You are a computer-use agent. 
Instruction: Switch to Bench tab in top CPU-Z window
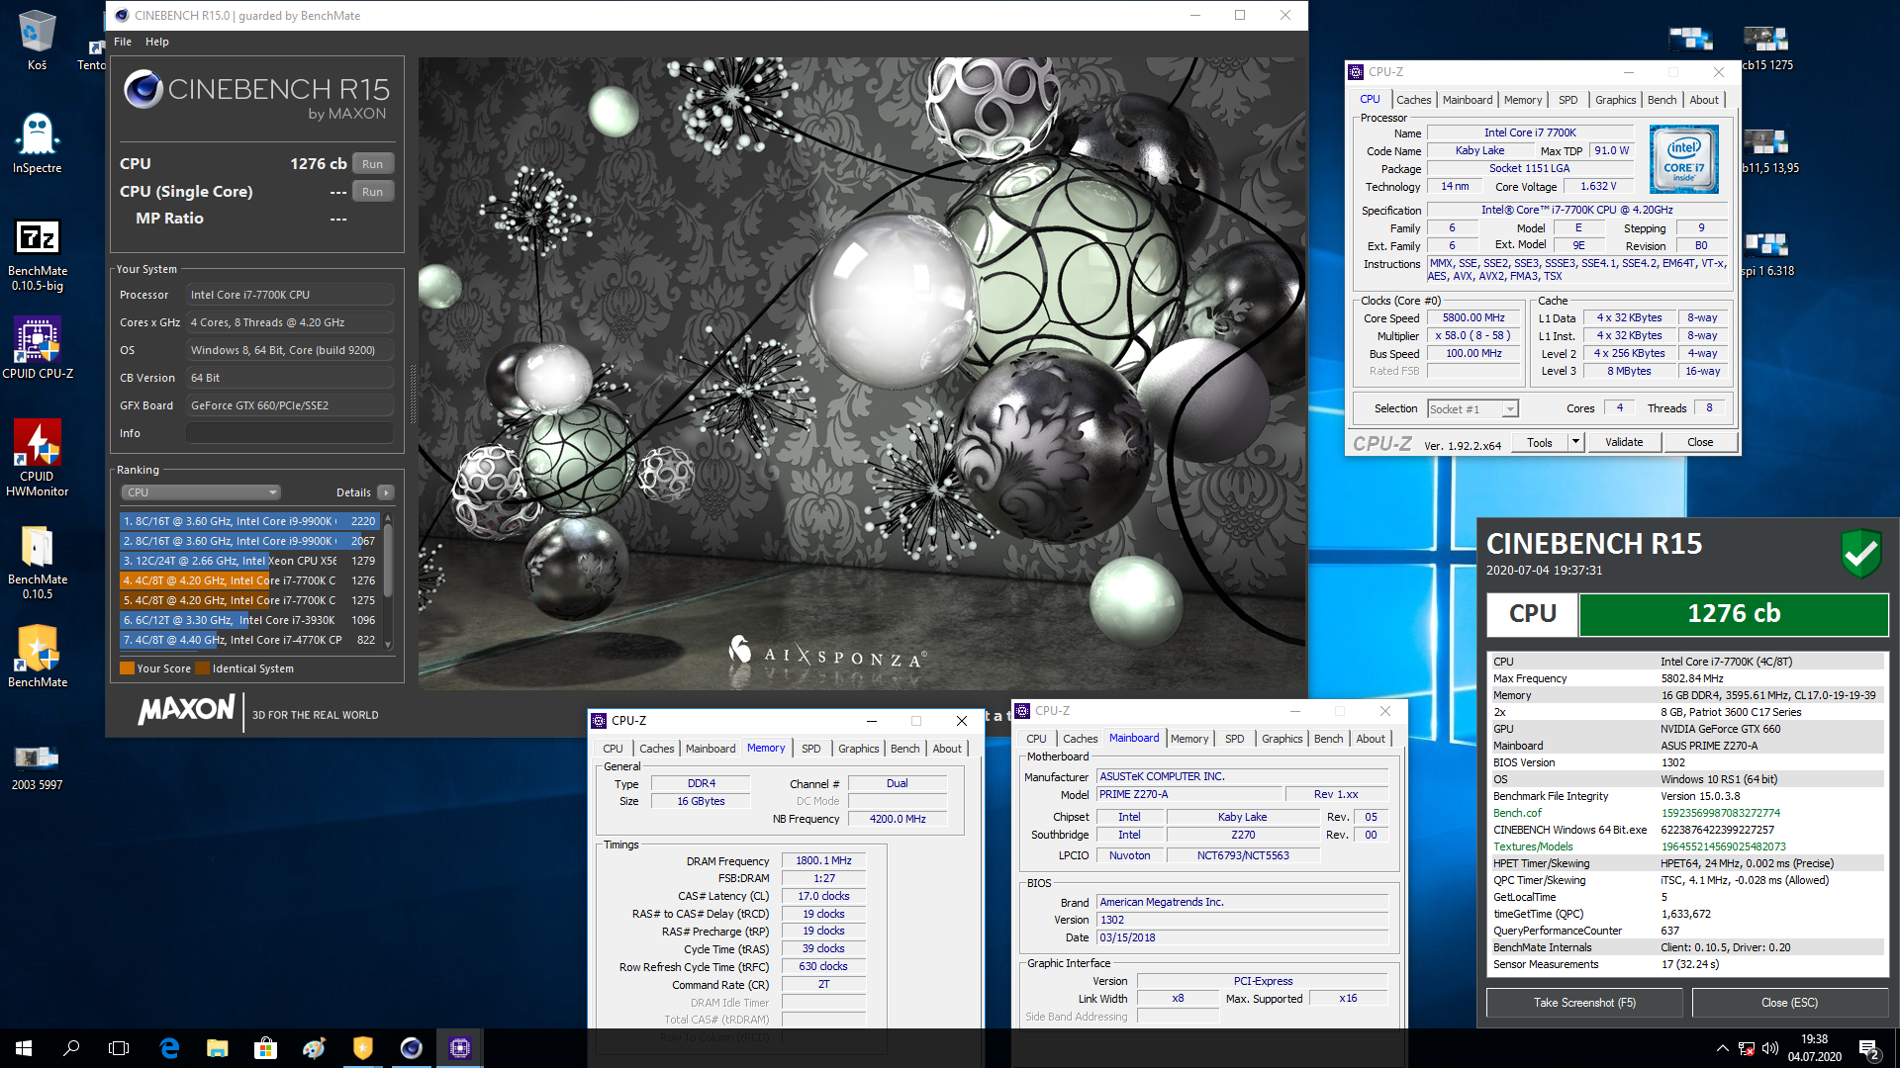[x=1662, y=100]
